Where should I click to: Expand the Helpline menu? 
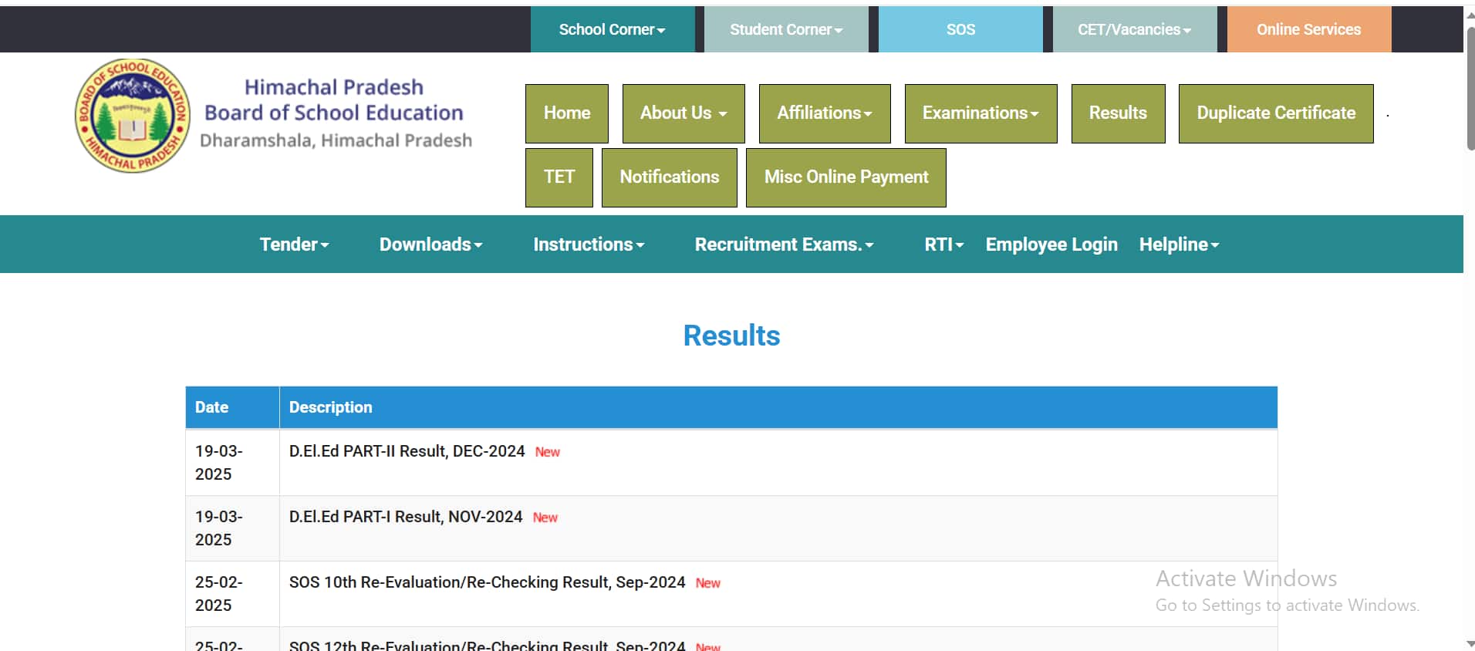point(1179,245)
